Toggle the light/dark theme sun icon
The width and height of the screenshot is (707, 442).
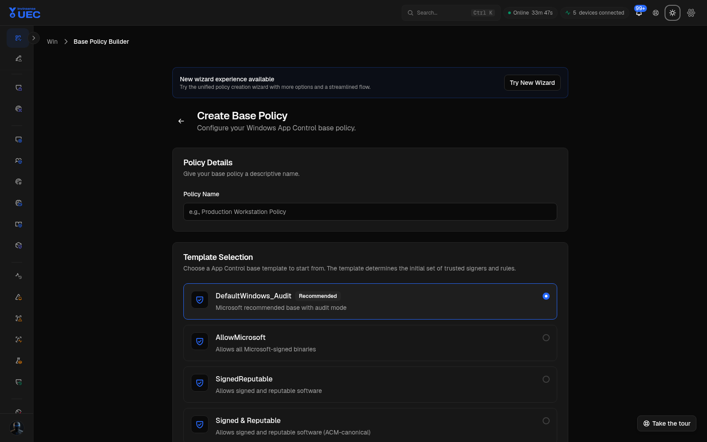(x=673, y=13)
